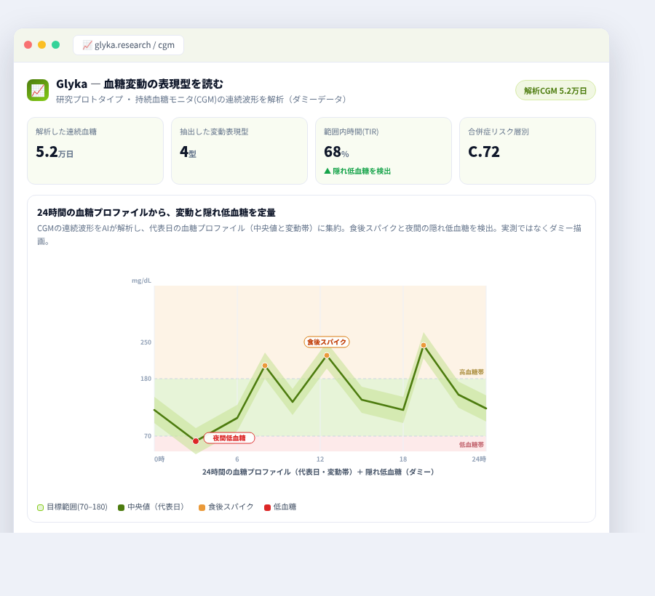Click the 68% TIR value
The image size is (655, 596).
tap(336, 152)
